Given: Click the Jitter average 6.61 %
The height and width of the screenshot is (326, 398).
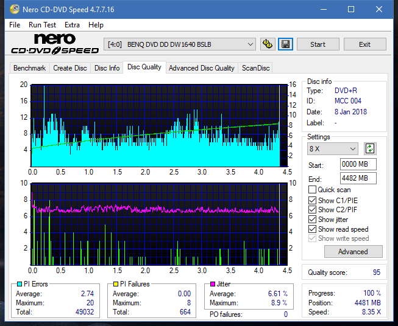Looking at the screenshot, I should [278, 294].
